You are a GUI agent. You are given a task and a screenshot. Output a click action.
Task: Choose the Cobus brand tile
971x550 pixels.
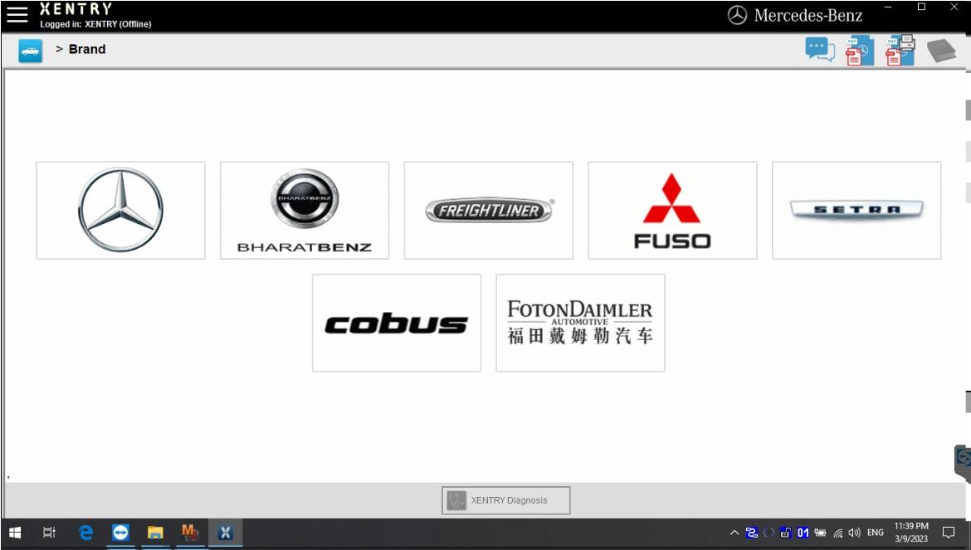[397, 323]
